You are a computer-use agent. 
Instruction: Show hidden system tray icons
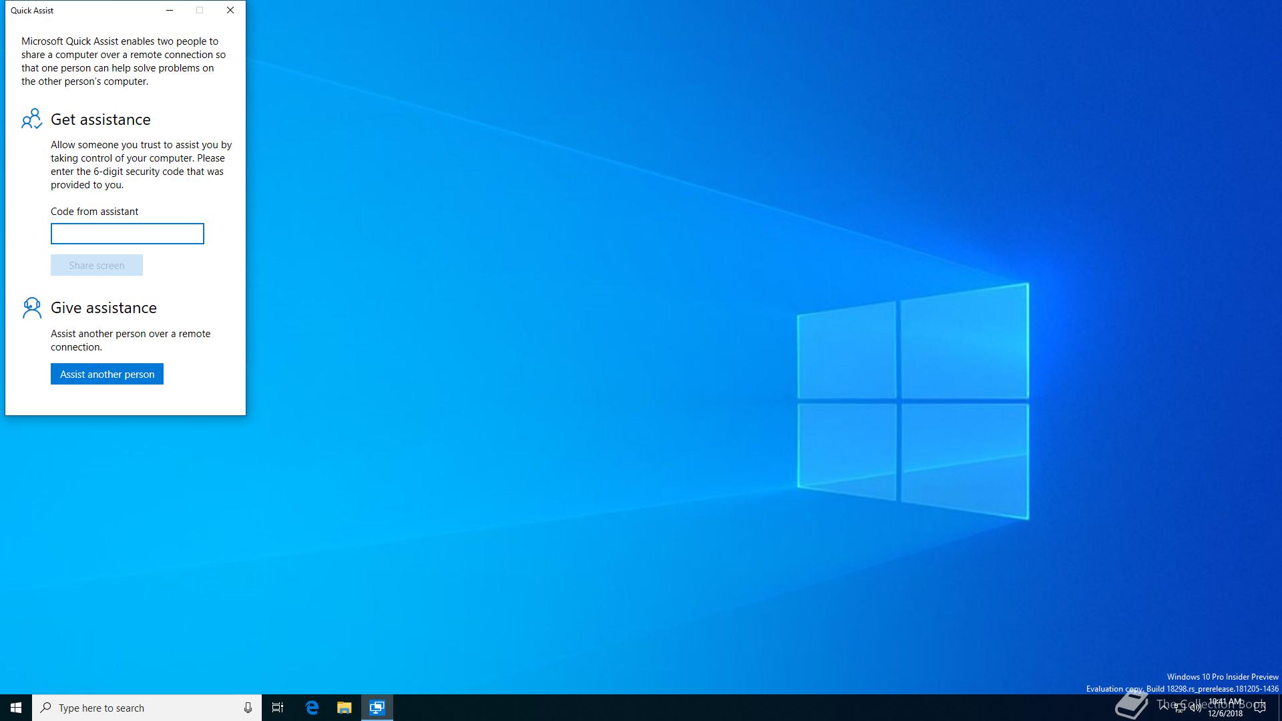pyautogui.click(x=1164, y=708)
